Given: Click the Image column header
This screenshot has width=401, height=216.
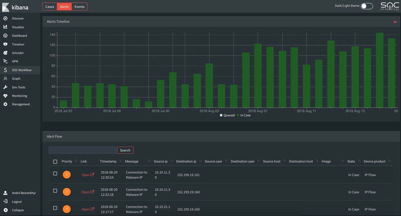Looking at the screenshot, I should 326,161.
